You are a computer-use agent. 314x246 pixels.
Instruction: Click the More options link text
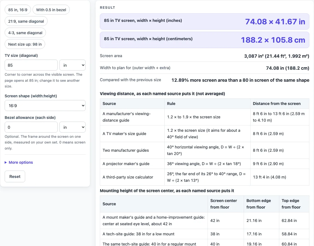tap(21, 162)
